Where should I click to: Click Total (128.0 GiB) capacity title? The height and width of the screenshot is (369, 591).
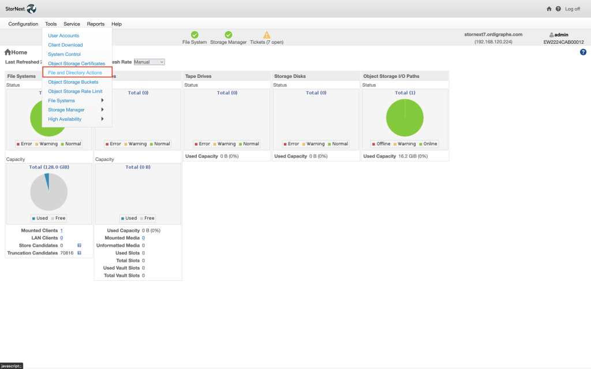click(x=49, y=167)
